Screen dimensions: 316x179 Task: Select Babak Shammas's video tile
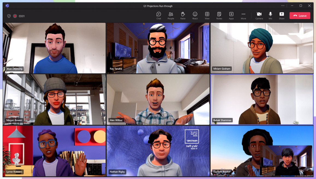(262, 99)
